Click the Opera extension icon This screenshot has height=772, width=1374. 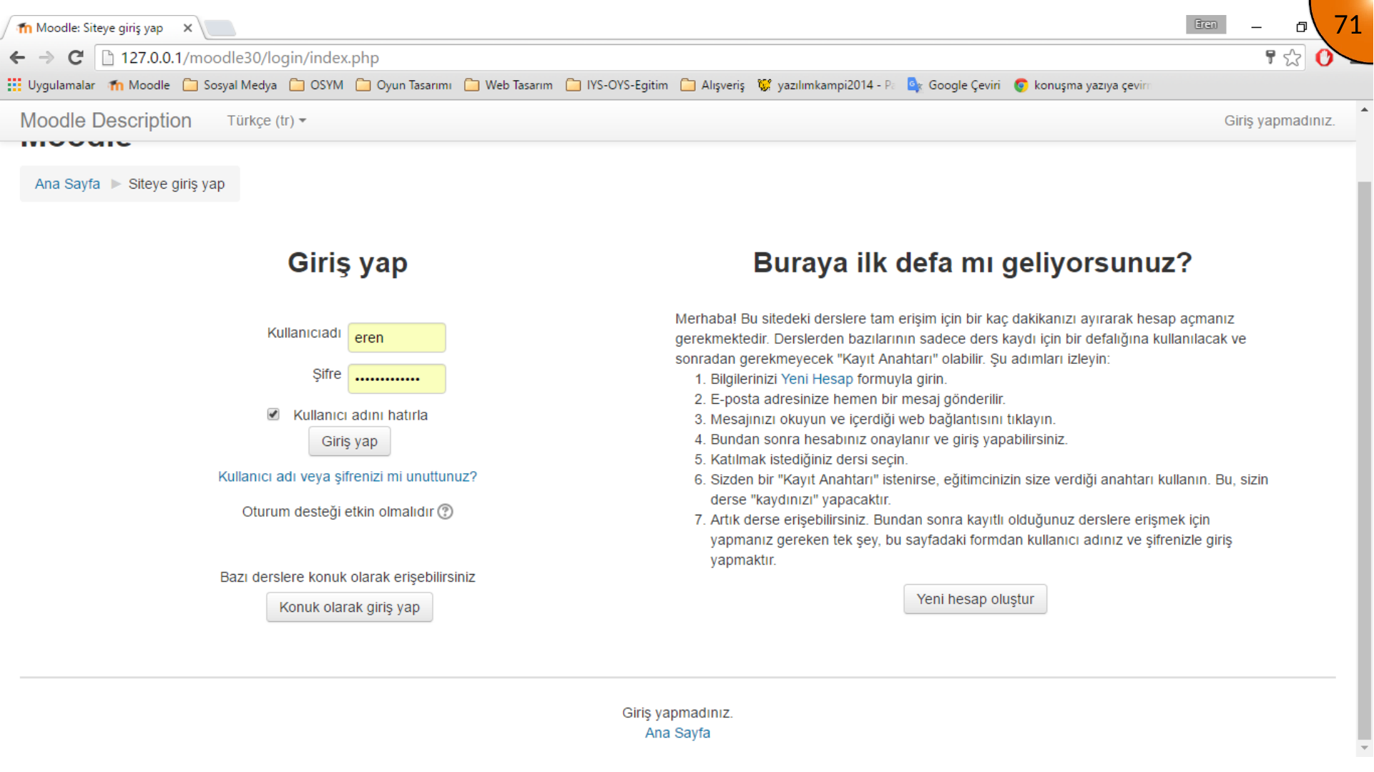pos(1325,57)
